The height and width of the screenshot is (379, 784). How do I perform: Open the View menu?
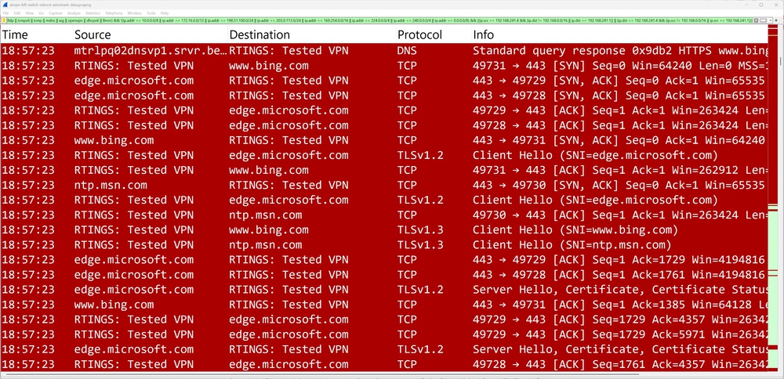point(29,13)
